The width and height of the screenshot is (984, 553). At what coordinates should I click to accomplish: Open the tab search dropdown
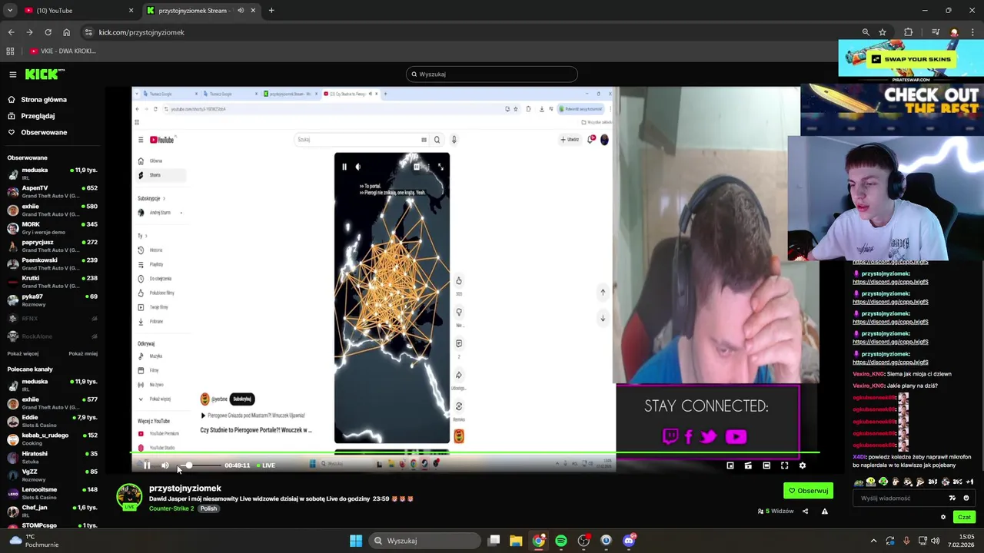tap(9, 11)
